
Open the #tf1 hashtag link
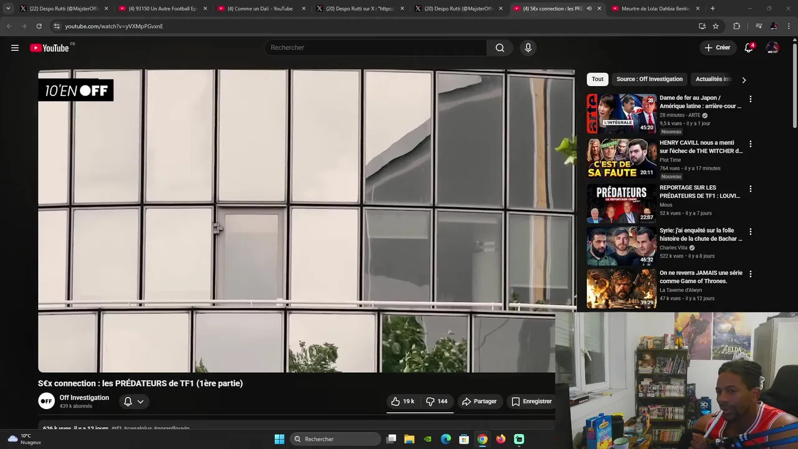pyautogui.click(x=117, y=428)
